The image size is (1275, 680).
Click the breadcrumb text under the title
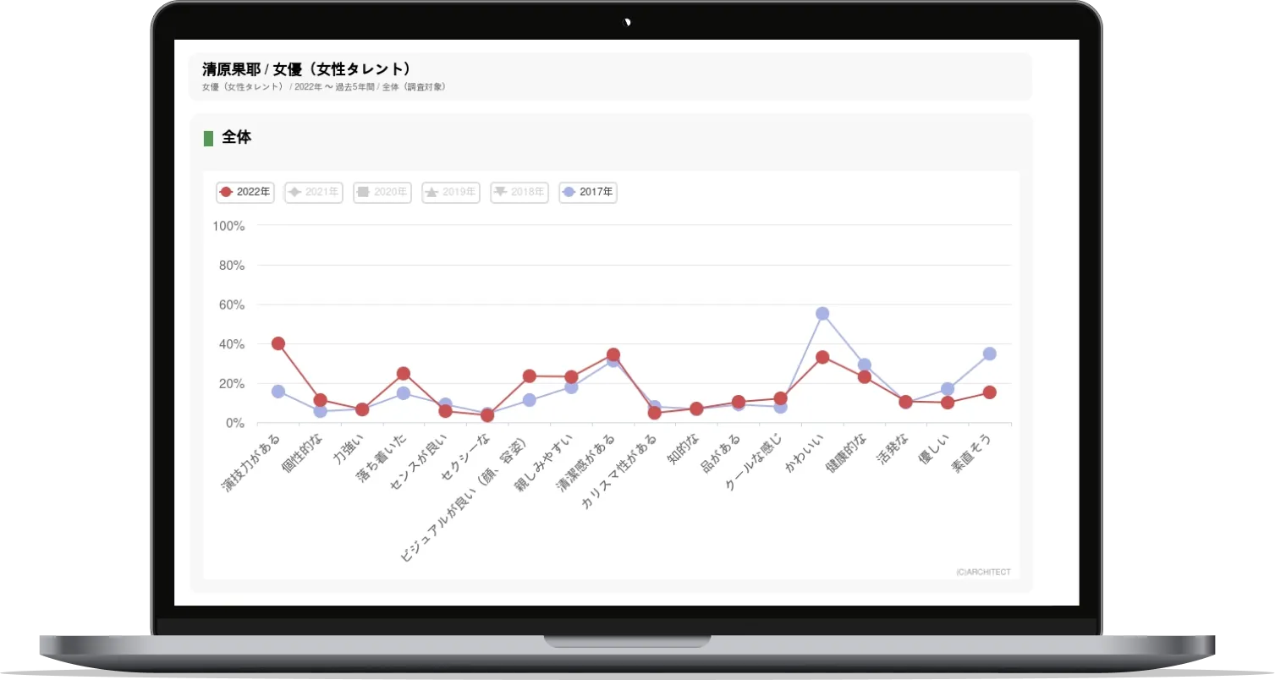323,87
